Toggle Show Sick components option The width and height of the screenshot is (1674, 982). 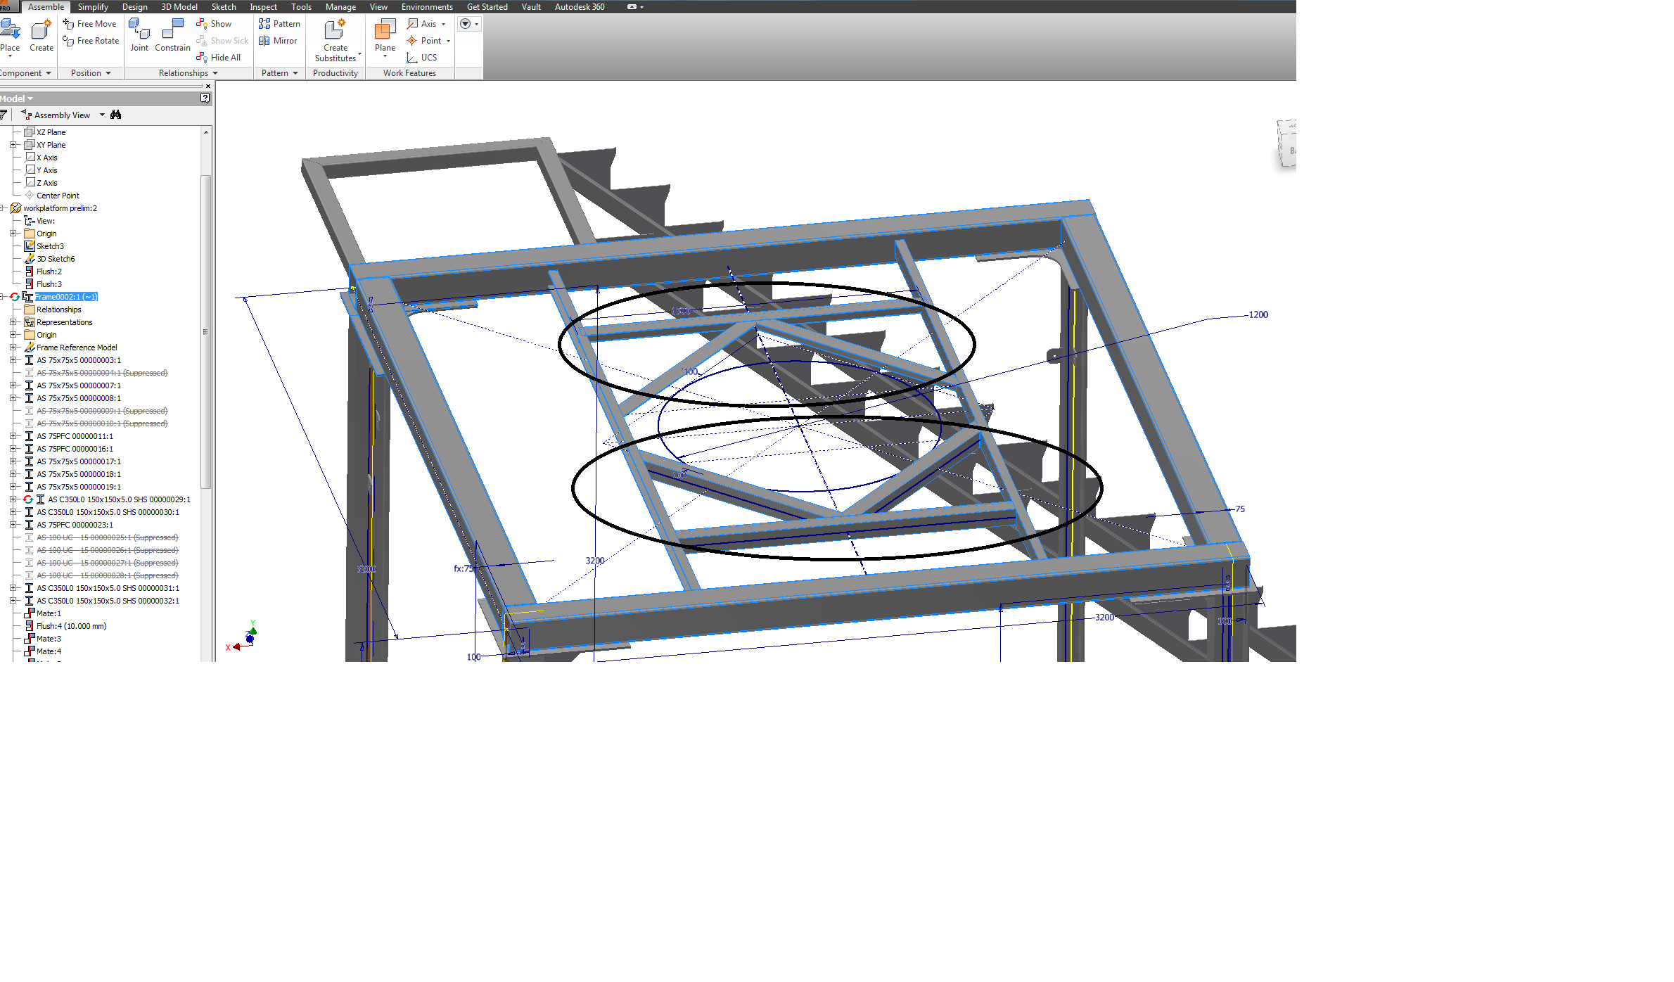224,40
